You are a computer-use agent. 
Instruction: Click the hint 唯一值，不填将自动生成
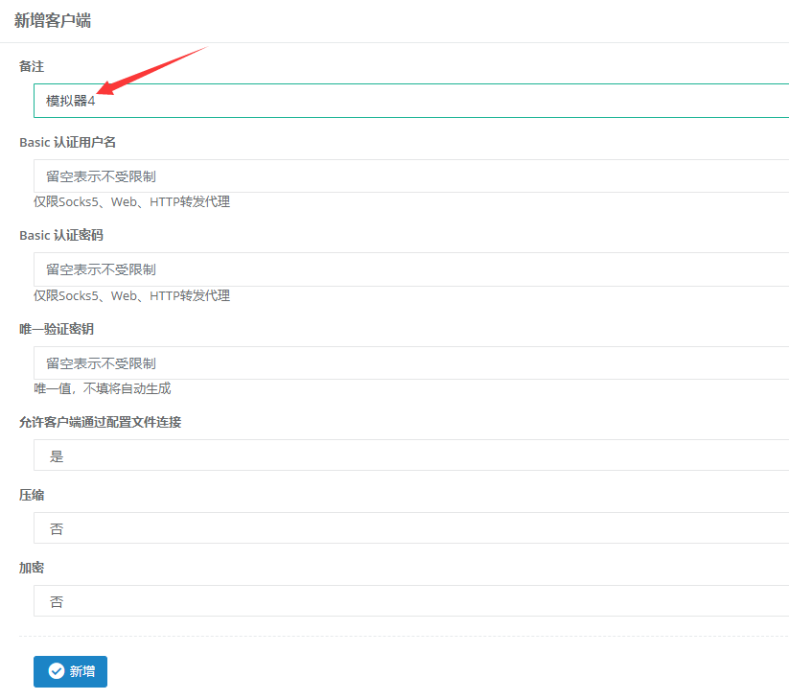103,388
